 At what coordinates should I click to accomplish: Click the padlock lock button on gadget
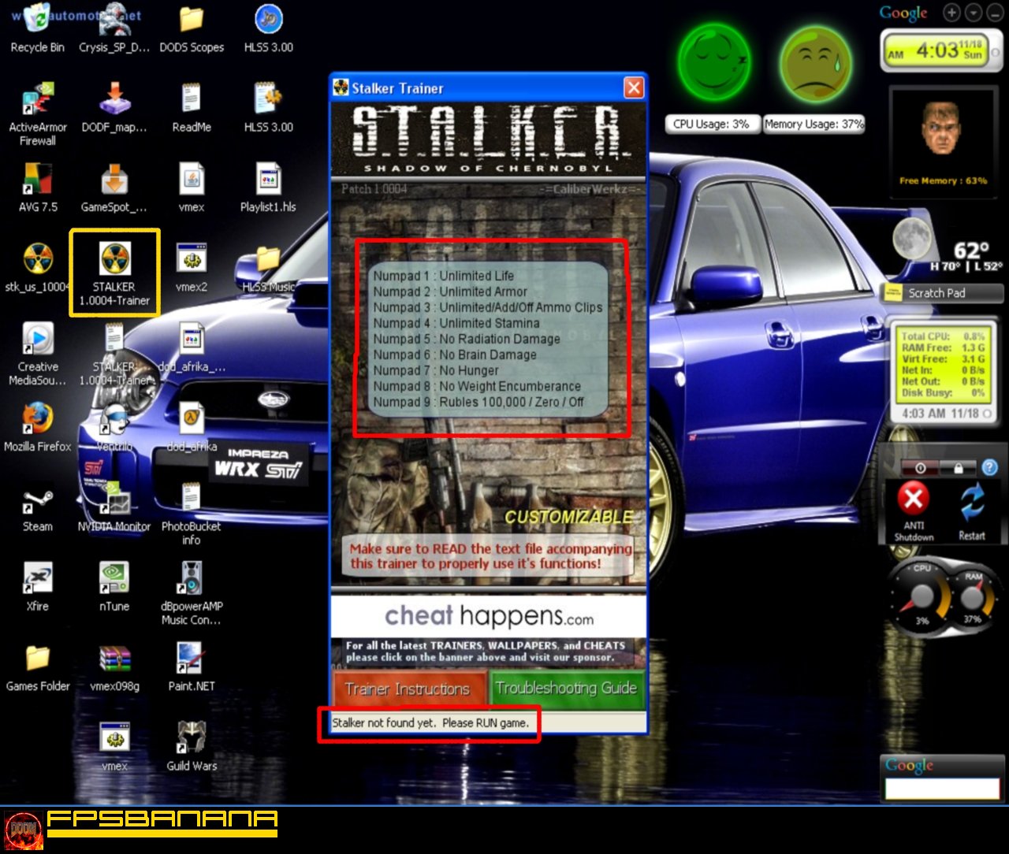coord(958,468)
